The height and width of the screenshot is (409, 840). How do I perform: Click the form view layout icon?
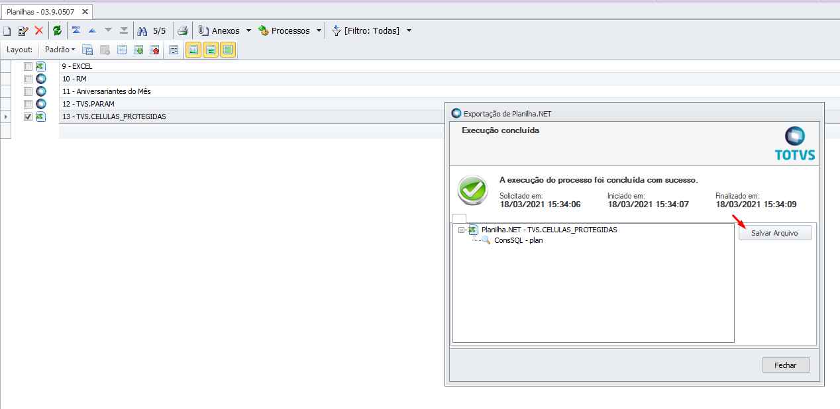click(x=174, y=50)
